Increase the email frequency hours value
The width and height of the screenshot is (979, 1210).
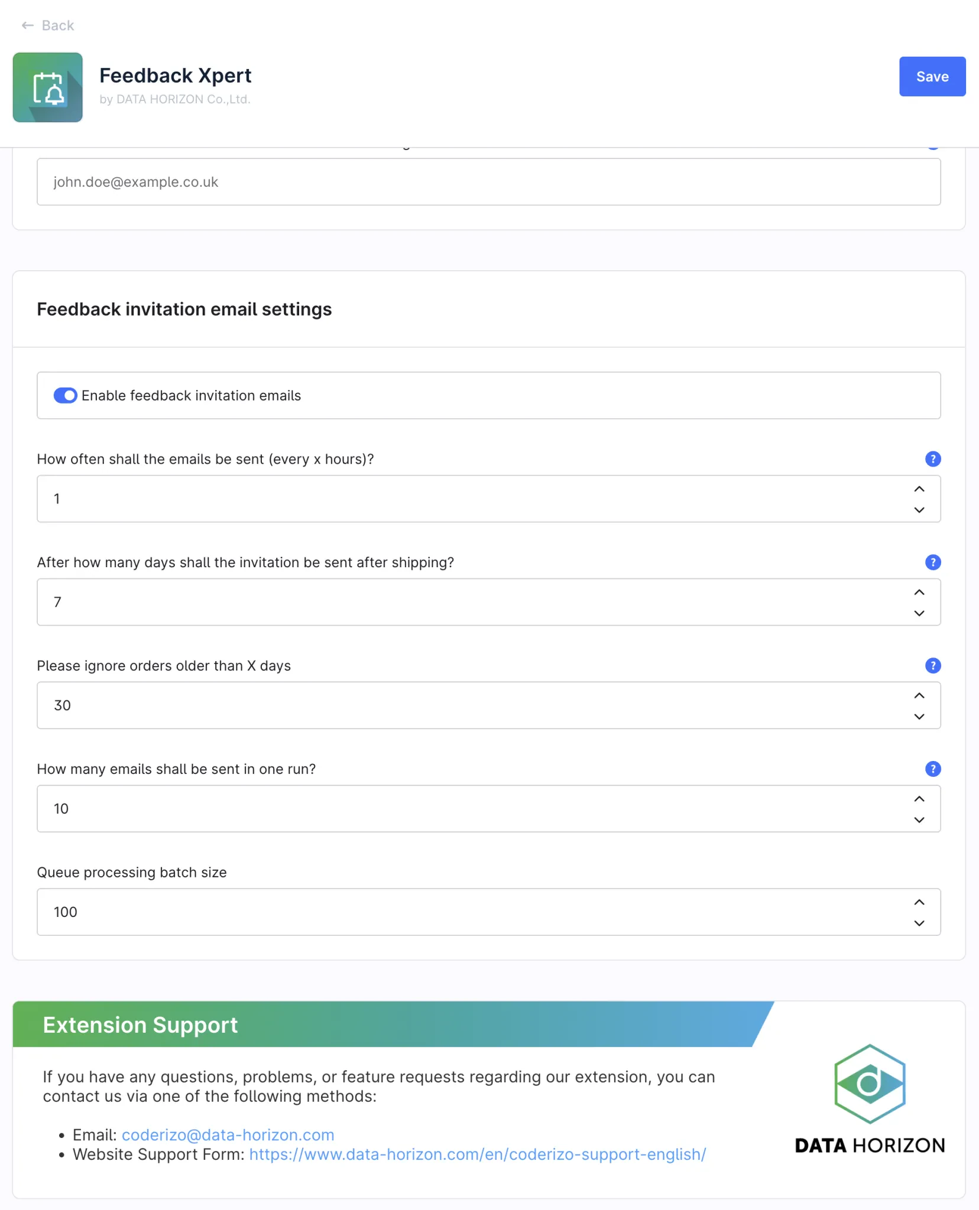tap(919, 489)
